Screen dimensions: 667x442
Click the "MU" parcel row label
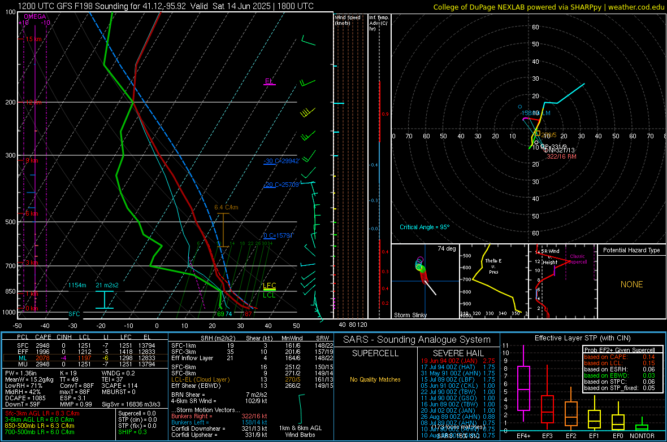tap(23, 364)
